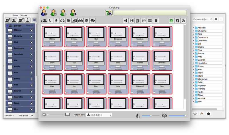Adjust the microphone volume slider
This screenshot has width=229, height=135.
point(151,116)
